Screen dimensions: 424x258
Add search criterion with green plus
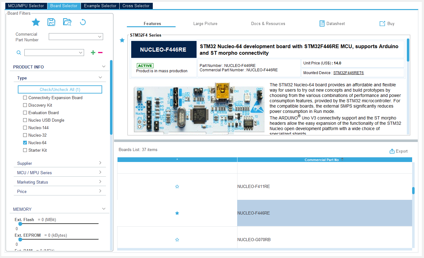click(93, 53)
